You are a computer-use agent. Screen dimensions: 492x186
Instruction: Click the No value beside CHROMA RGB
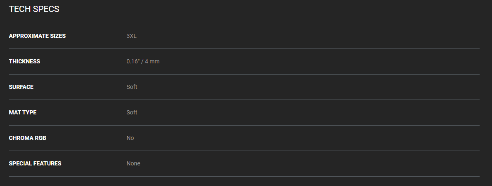pos(130,138)
